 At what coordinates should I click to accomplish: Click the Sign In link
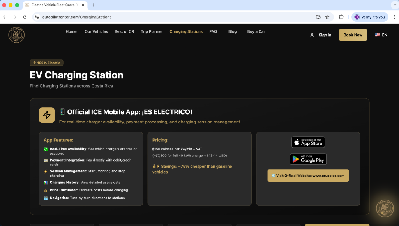(325, 35)
